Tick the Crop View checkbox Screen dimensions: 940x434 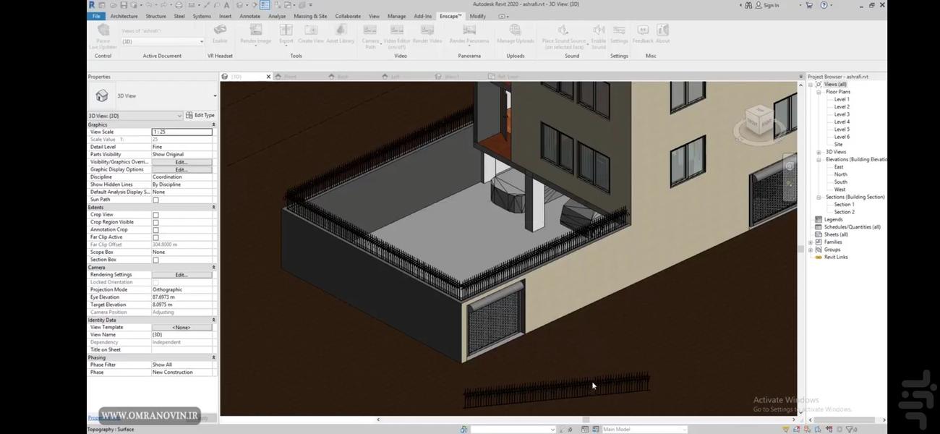(x=155, y=215)
